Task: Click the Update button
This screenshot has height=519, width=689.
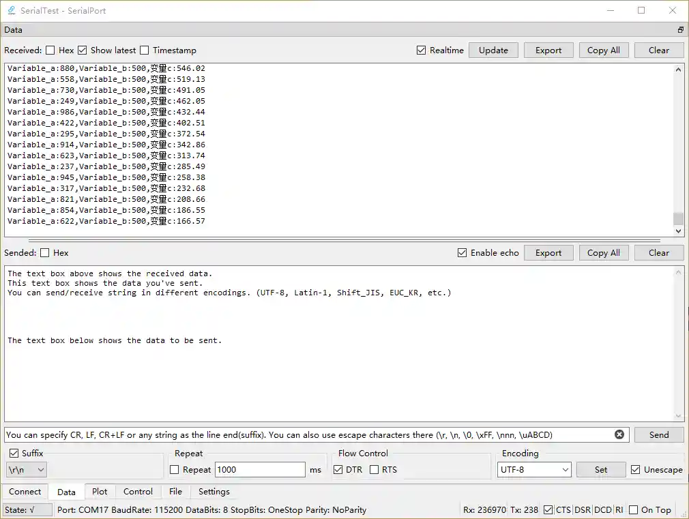Action: point(493,50)
